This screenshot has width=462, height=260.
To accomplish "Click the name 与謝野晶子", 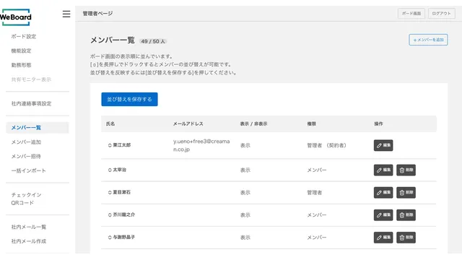I will 124,237.
